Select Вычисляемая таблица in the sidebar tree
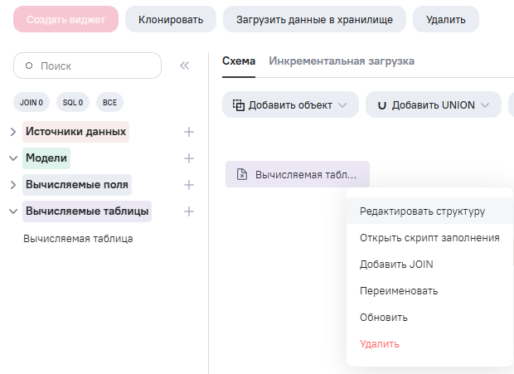This screenshot has width=514, height=374. pos(78,239)
